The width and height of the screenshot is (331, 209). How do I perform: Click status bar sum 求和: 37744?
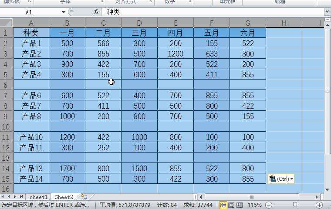point(198,205)
